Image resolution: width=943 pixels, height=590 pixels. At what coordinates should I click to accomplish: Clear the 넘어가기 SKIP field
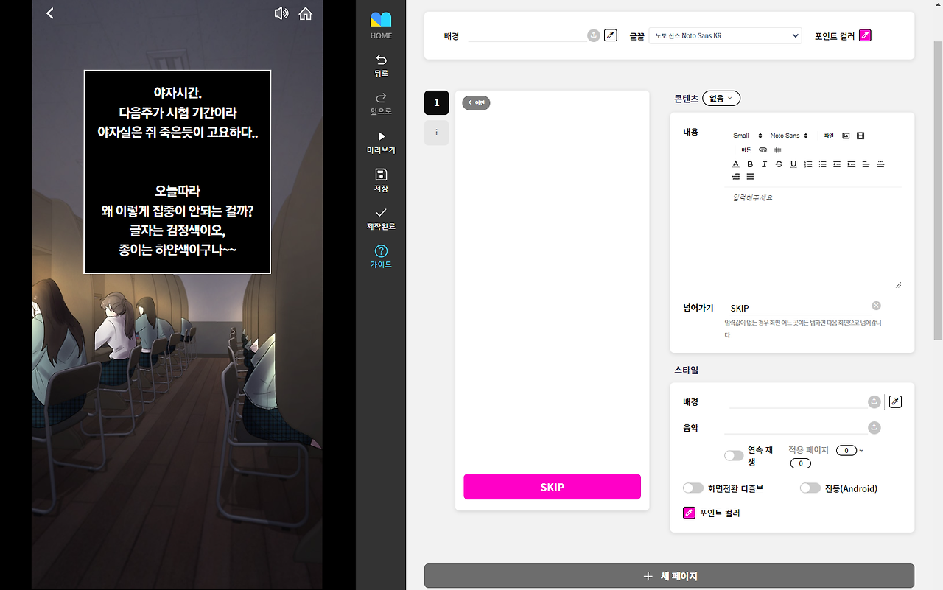click(876, 306)
